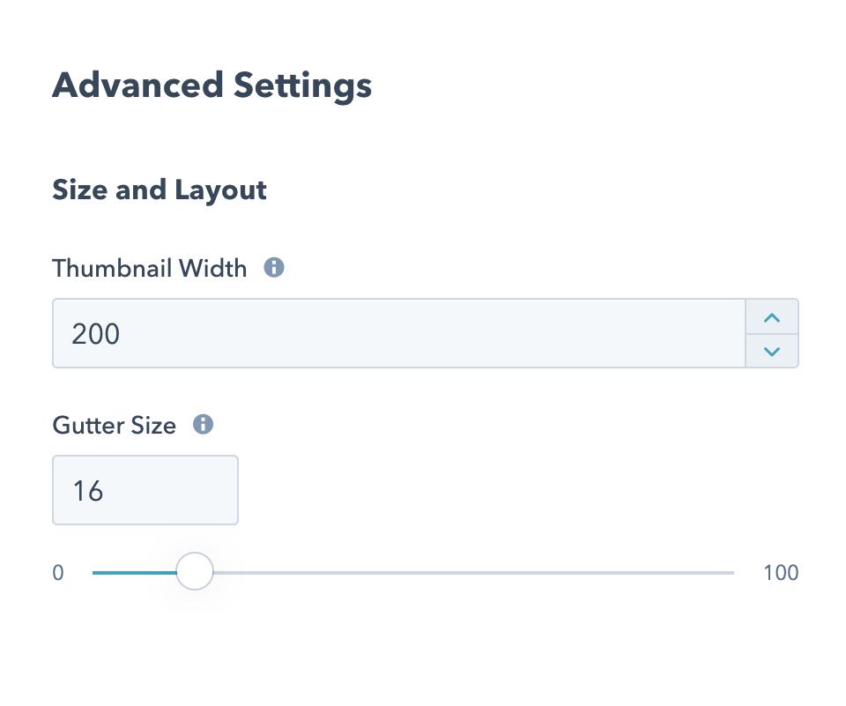Open the Gutter Size info tooltip icon
Image resolution: width=846 pixels, height=706 pixels.
(x=204, y=426)
